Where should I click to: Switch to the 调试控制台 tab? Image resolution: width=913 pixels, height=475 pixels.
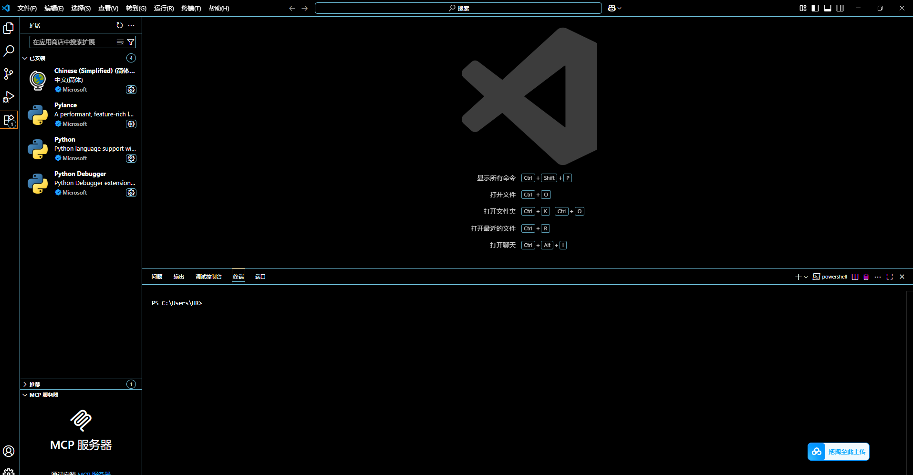point(208,277)
